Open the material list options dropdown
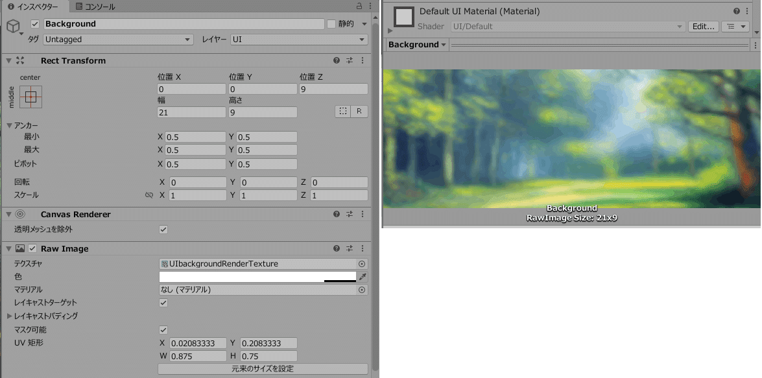762x378 pixels. [x=734, y=27]
